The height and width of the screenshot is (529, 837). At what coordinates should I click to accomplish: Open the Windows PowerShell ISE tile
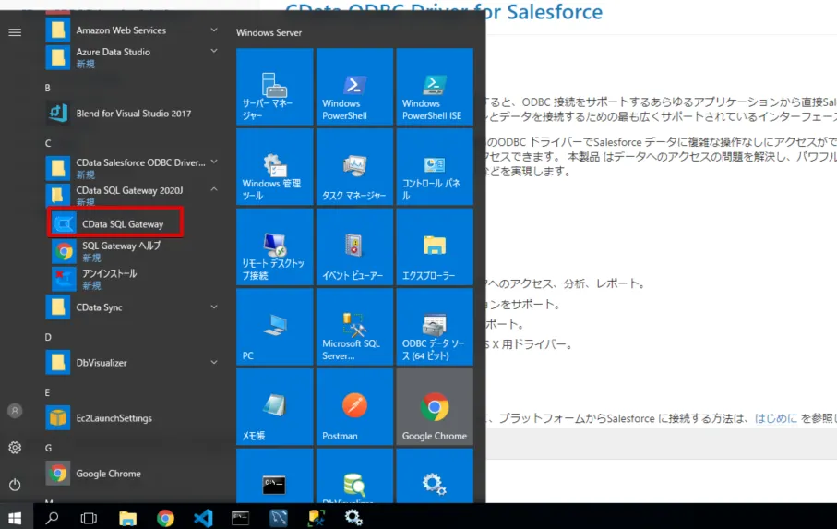(434, 87)
